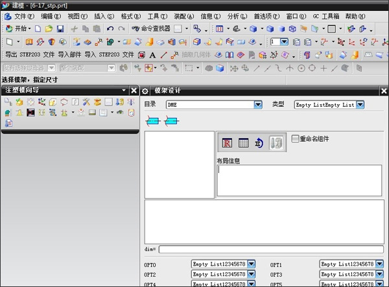389x287 pixels.
Task: Click the Save icon in the toolbar
Action: (60, 29)
